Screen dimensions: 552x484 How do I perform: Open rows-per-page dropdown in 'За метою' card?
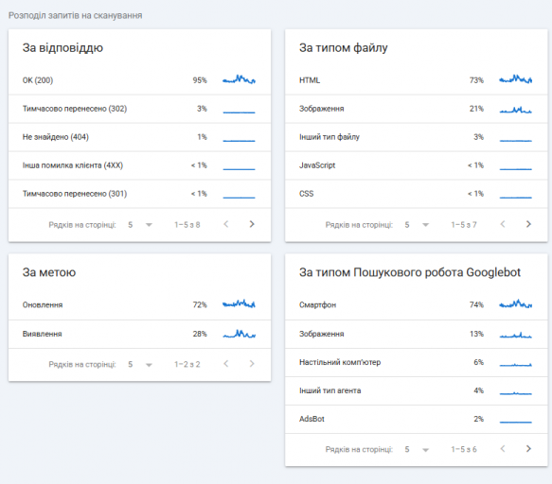[140, 364]
